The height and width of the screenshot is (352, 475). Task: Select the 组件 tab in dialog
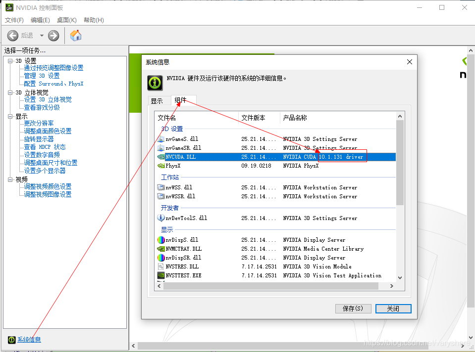184,100
